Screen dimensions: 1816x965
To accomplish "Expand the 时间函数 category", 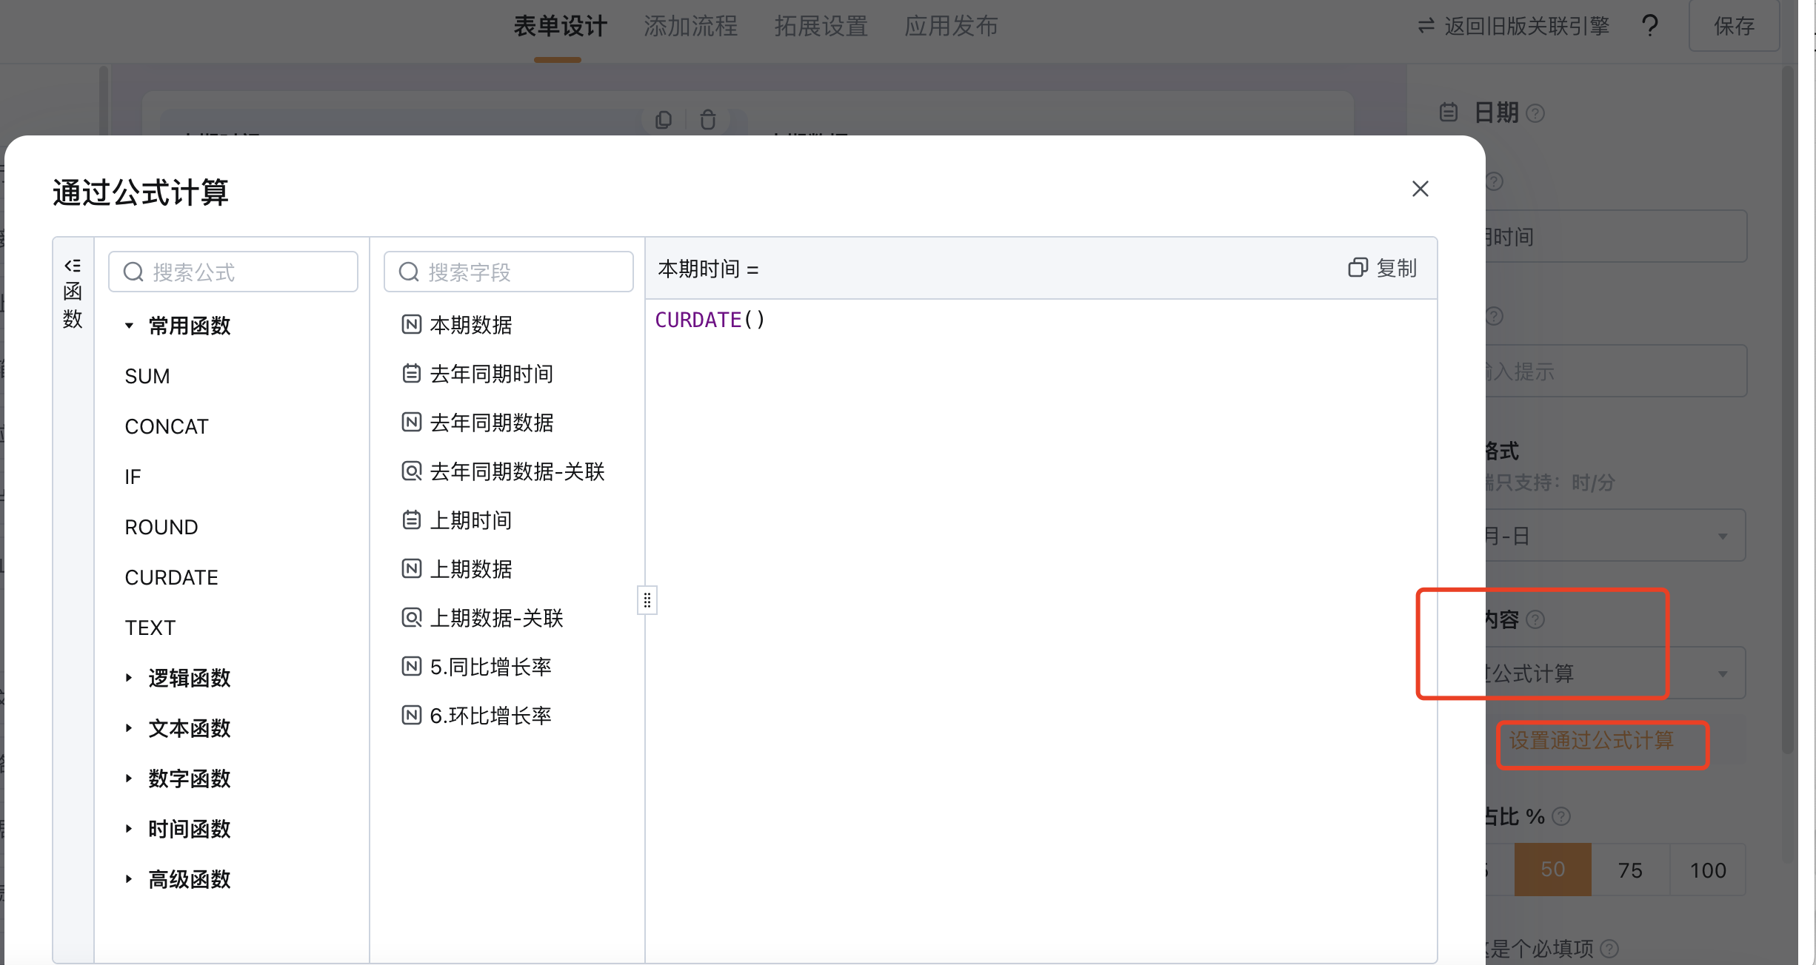I will coord(129,829).
